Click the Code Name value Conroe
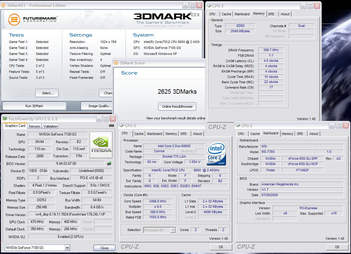Image resolution: width=351 pixels, height=254 pixels. (159, 151)
